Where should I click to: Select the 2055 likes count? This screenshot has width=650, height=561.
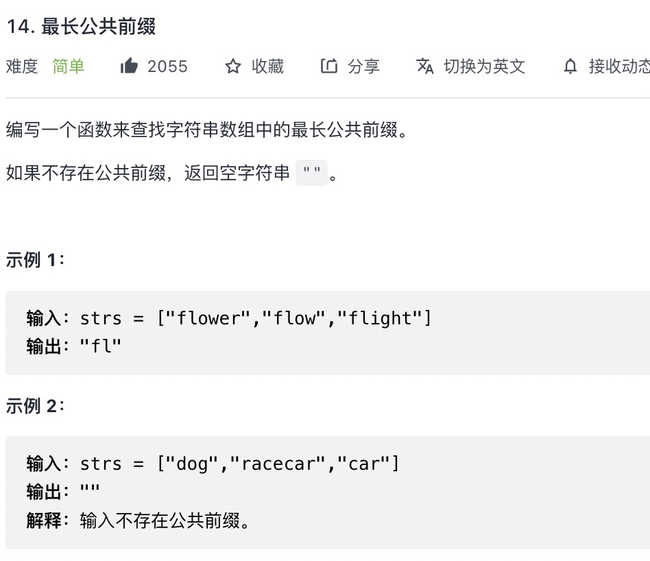tap(167, 67)
